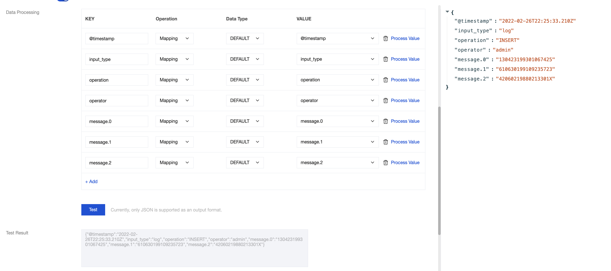The image size is (611, 271).
Task: Click + Add to add new row
Action: pos(91,182)
